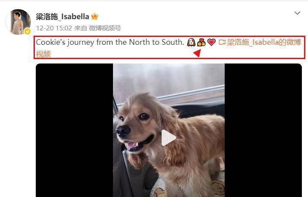Click the crown membership badge icon
The height and width of the screenshot is (197, 308).
95,17
